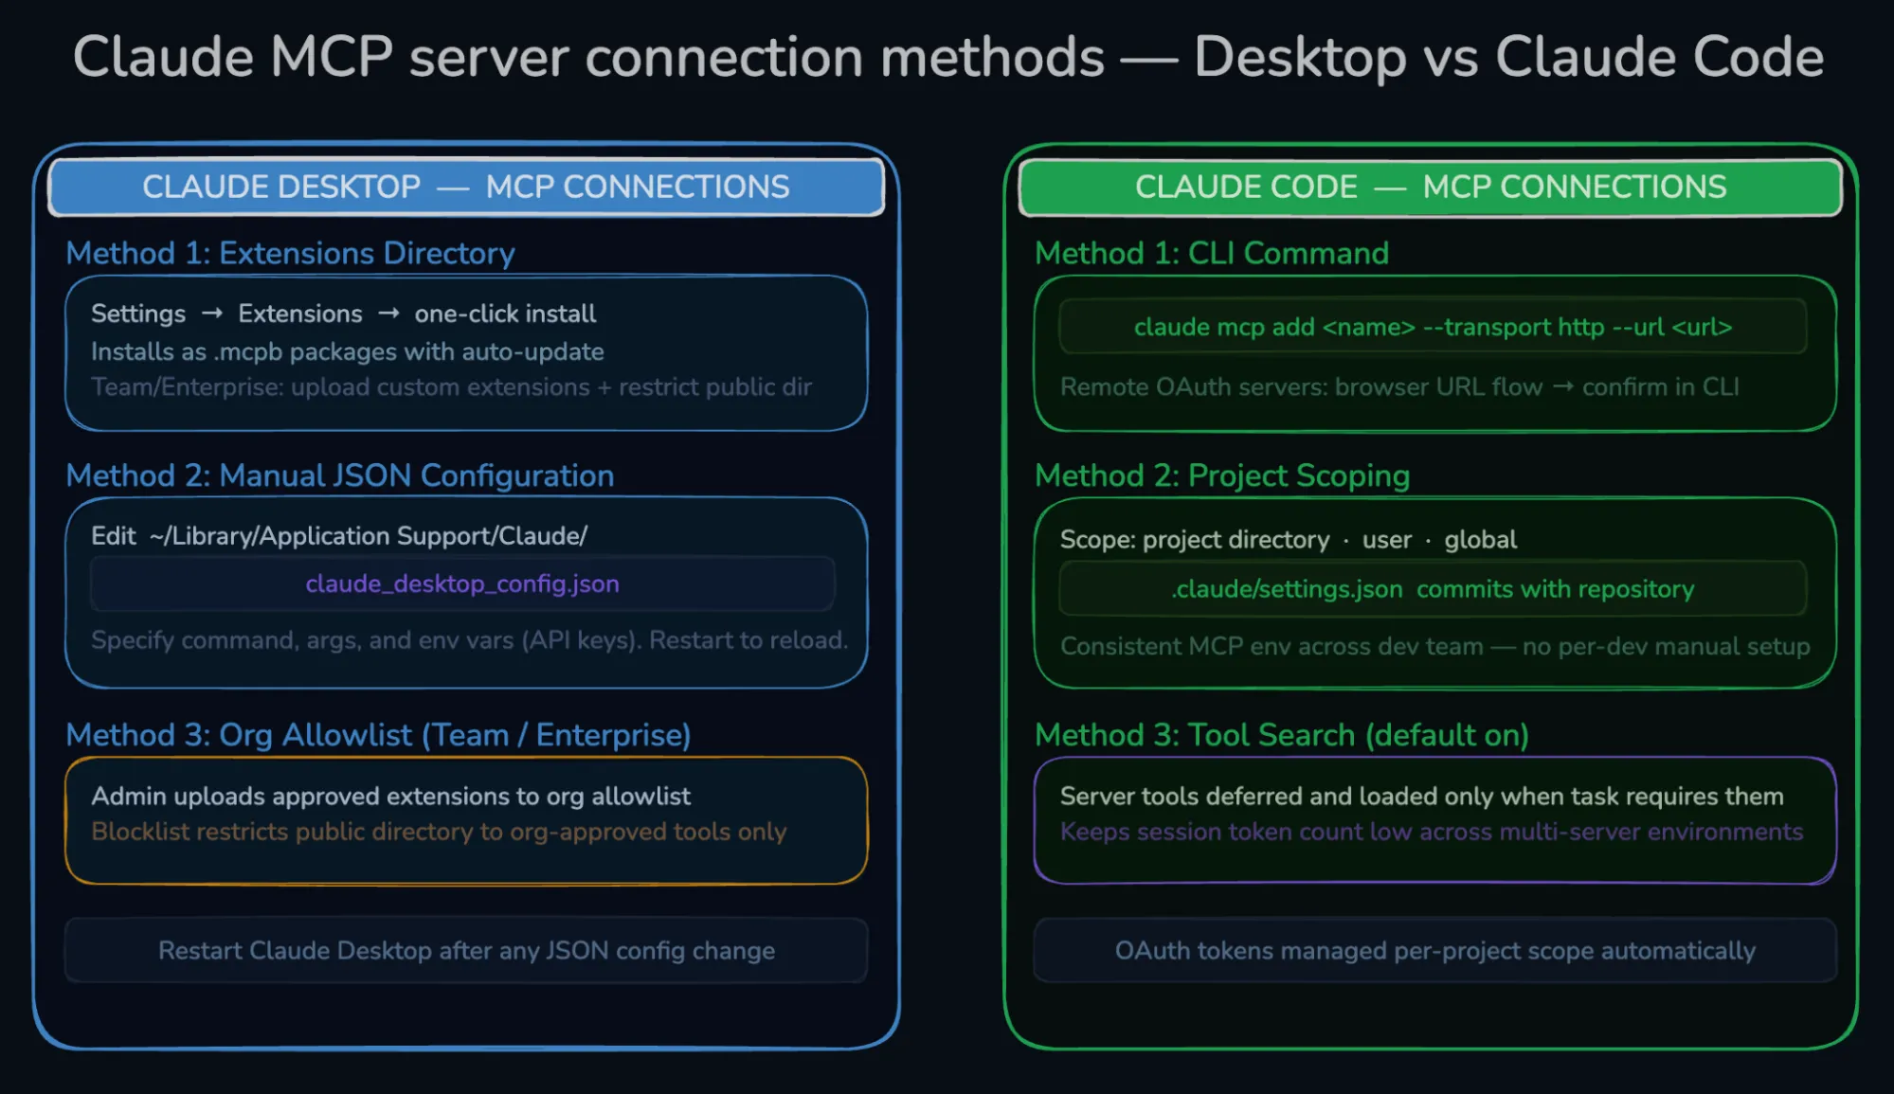Screen dimensions: 1894x1094
Task: Select the 'CLAUDE CODE — MCP CONNECTIONS' header banner
Action: 1431,187
